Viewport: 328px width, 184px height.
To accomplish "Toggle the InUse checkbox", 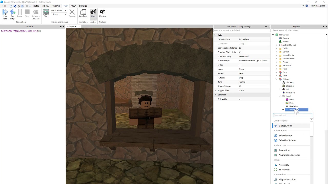I will 240,65.
